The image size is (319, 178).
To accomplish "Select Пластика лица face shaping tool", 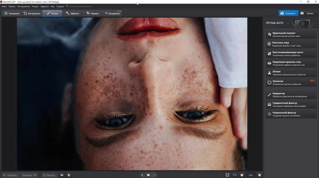I will click(291, 44).
